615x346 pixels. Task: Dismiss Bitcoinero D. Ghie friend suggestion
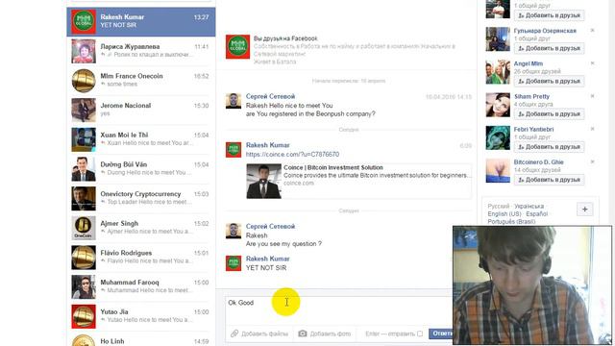pos(592,161)
